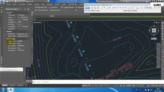This screenshot has height=92, width=164.
Task: Click the Start station 0+000.00m value
Action: pos(23,46)
